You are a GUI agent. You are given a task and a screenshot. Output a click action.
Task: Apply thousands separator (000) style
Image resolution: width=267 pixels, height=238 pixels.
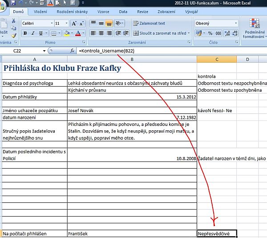point(218,33)
